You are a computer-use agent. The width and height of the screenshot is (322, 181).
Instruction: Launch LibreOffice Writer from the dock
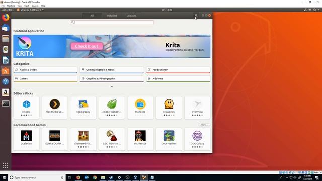pos(6,60)
